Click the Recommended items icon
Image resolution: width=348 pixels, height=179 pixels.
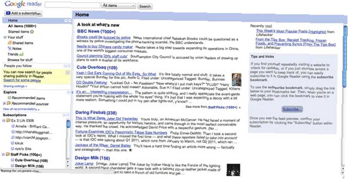point(9,97)
